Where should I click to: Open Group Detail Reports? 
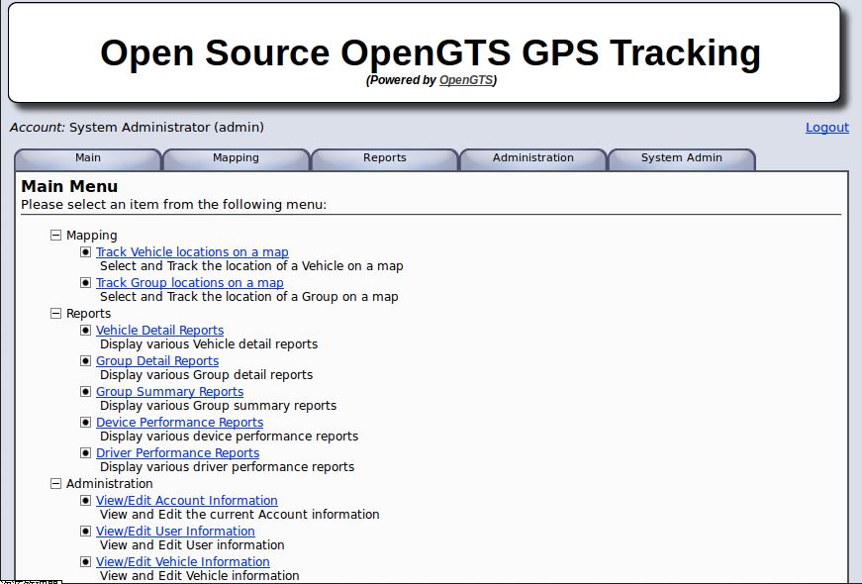[x=157, y=360]
